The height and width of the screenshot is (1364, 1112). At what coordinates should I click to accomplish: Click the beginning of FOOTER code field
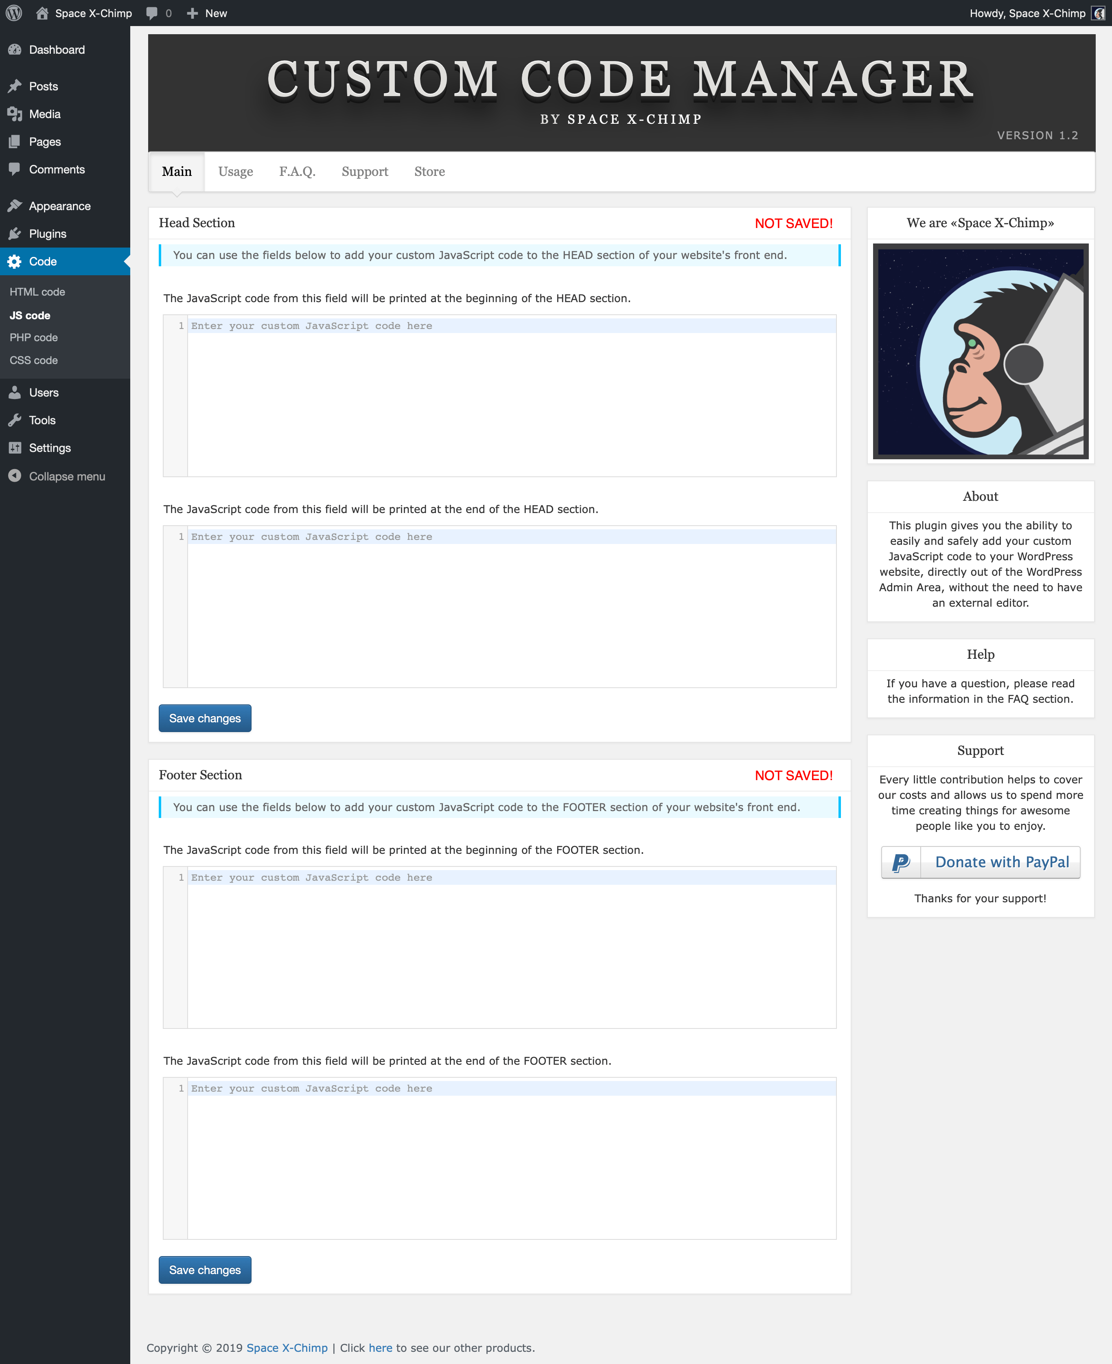[x=500, y=947]
